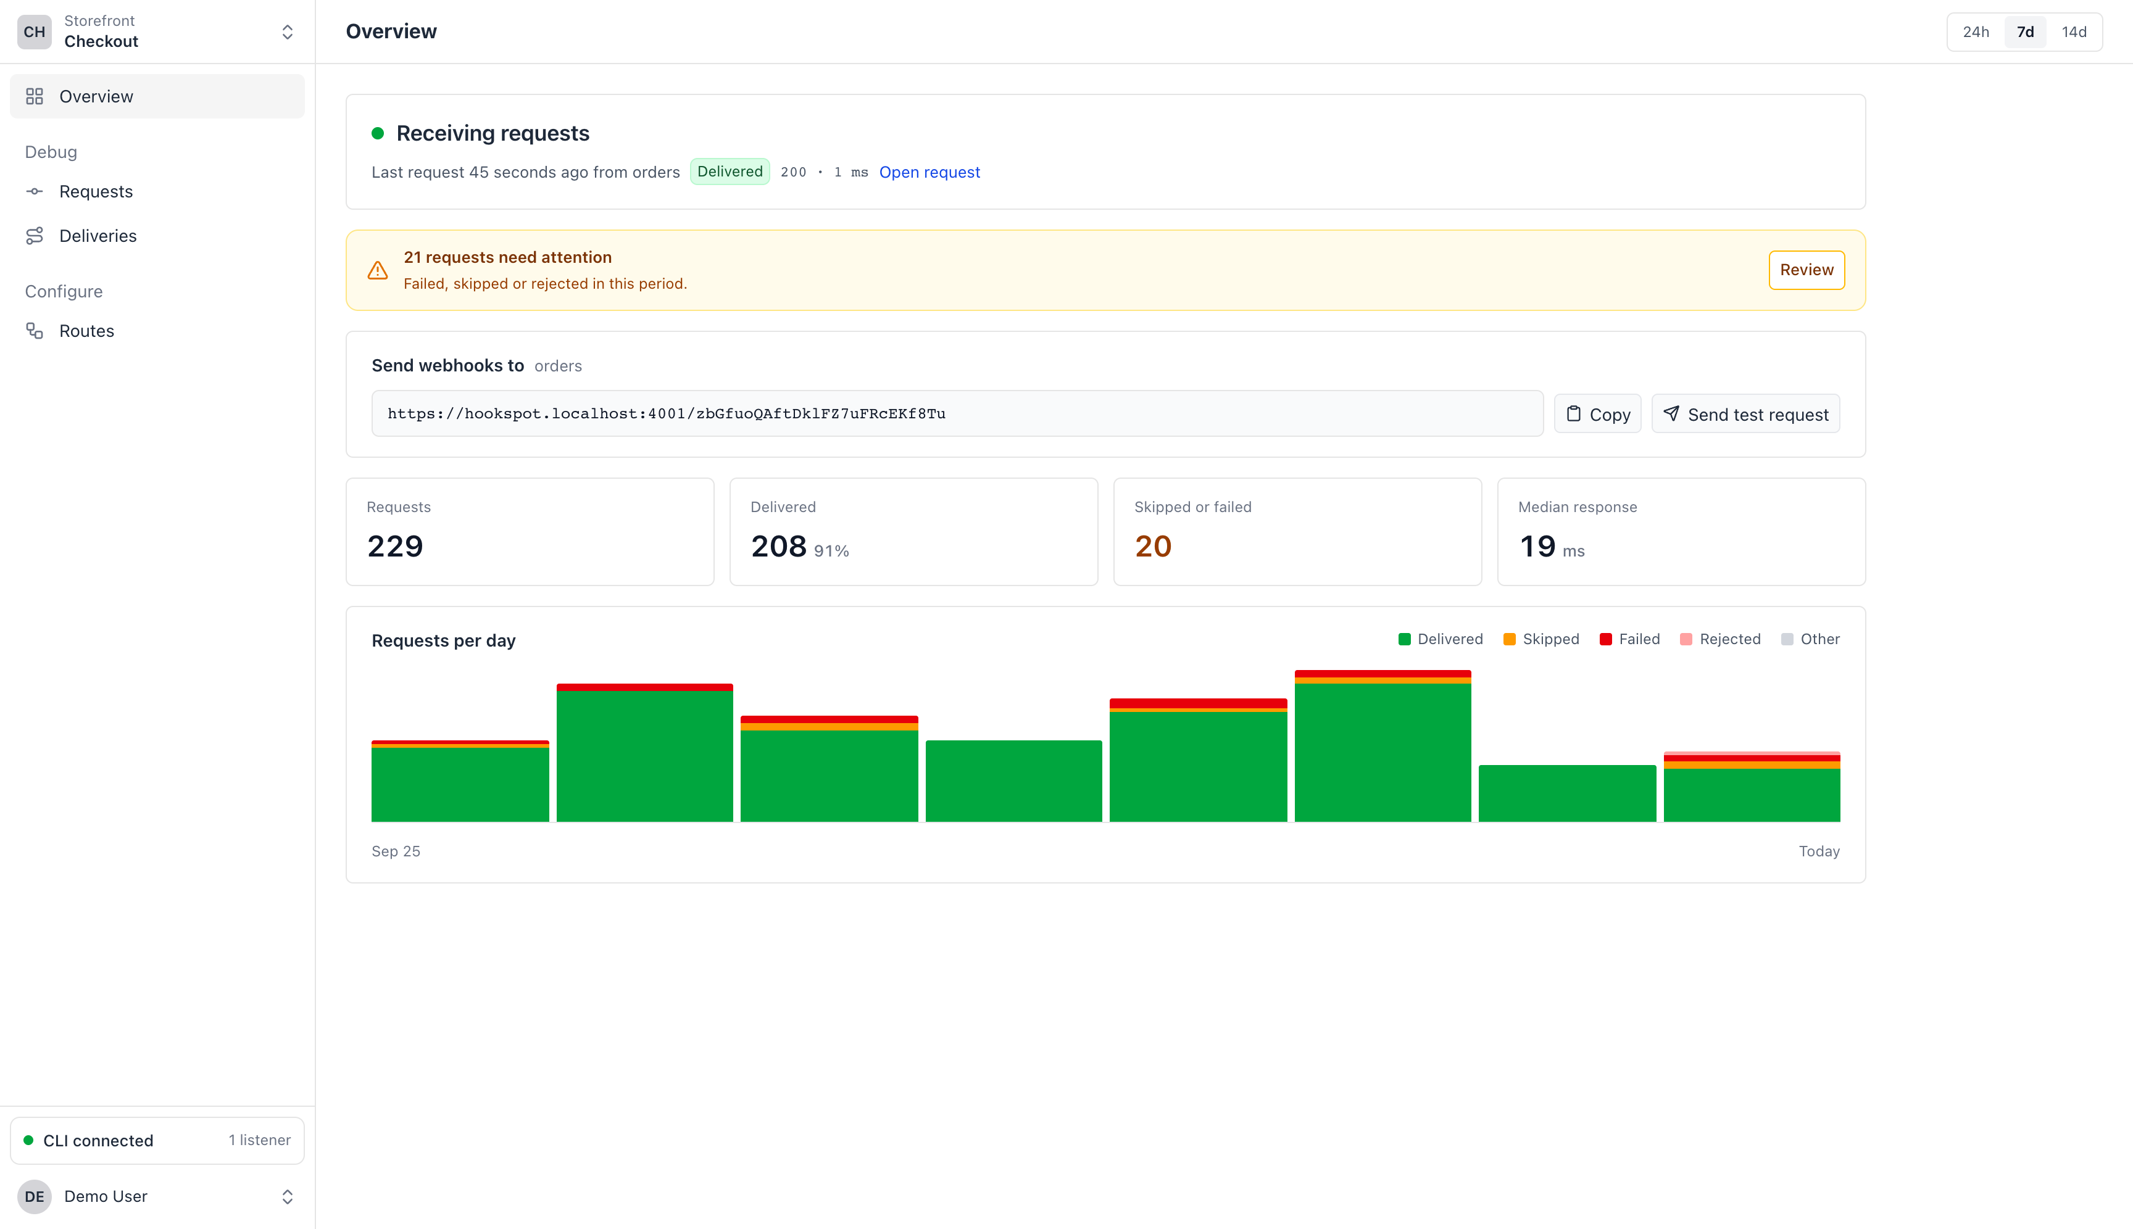This screenshot has width=2133, height=1229.
Task: Switch time range to 14d
Action: click(2074, 32)
